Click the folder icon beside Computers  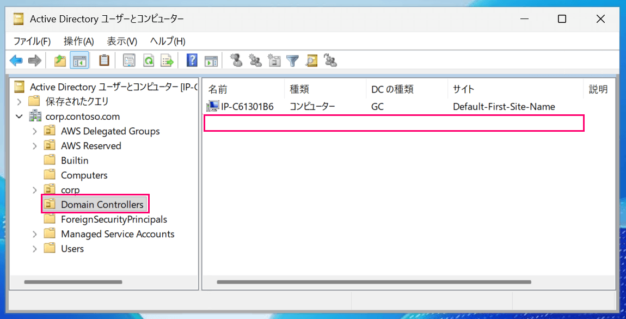(50, 175)
